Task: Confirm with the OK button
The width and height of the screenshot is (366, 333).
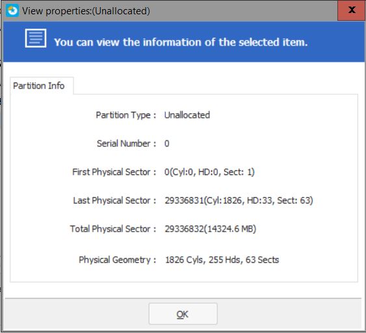Action: [183, 314]
